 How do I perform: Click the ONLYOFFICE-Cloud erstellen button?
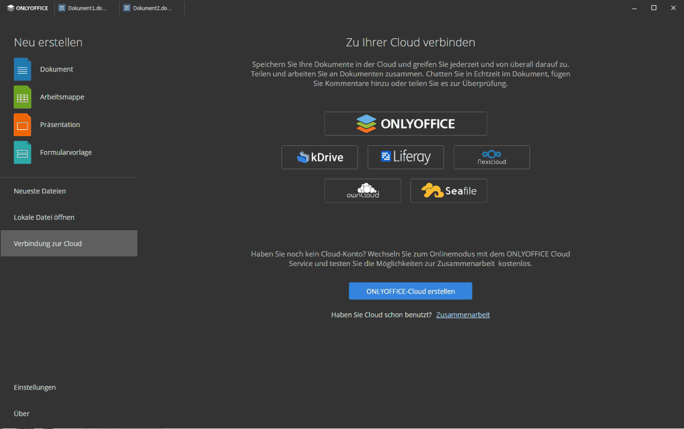(410, 291)
